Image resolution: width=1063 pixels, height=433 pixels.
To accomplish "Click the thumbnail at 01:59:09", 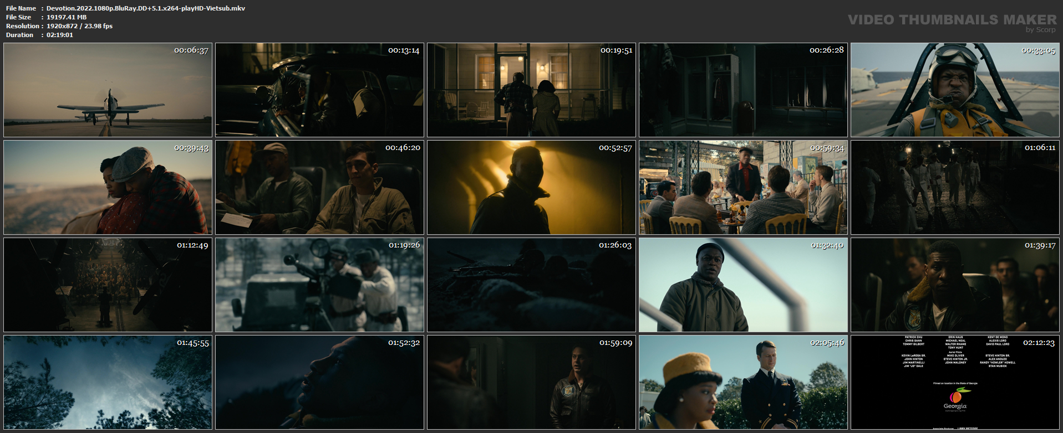I will [531, 382].
